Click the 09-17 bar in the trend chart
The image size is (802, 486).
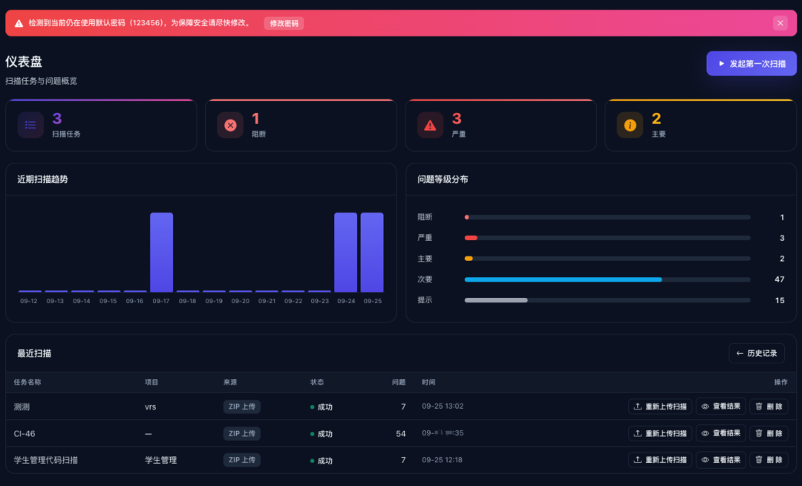point(161,252)
